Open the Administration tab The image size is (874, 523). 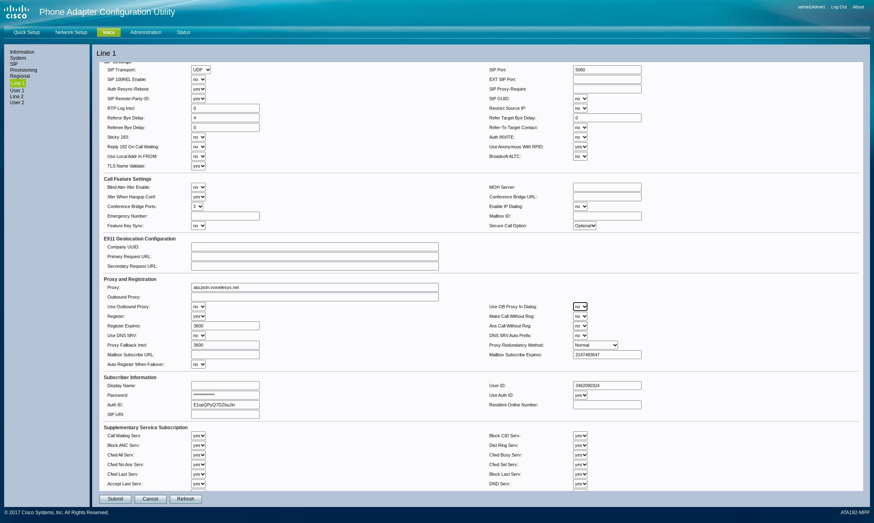pos(146,32)
